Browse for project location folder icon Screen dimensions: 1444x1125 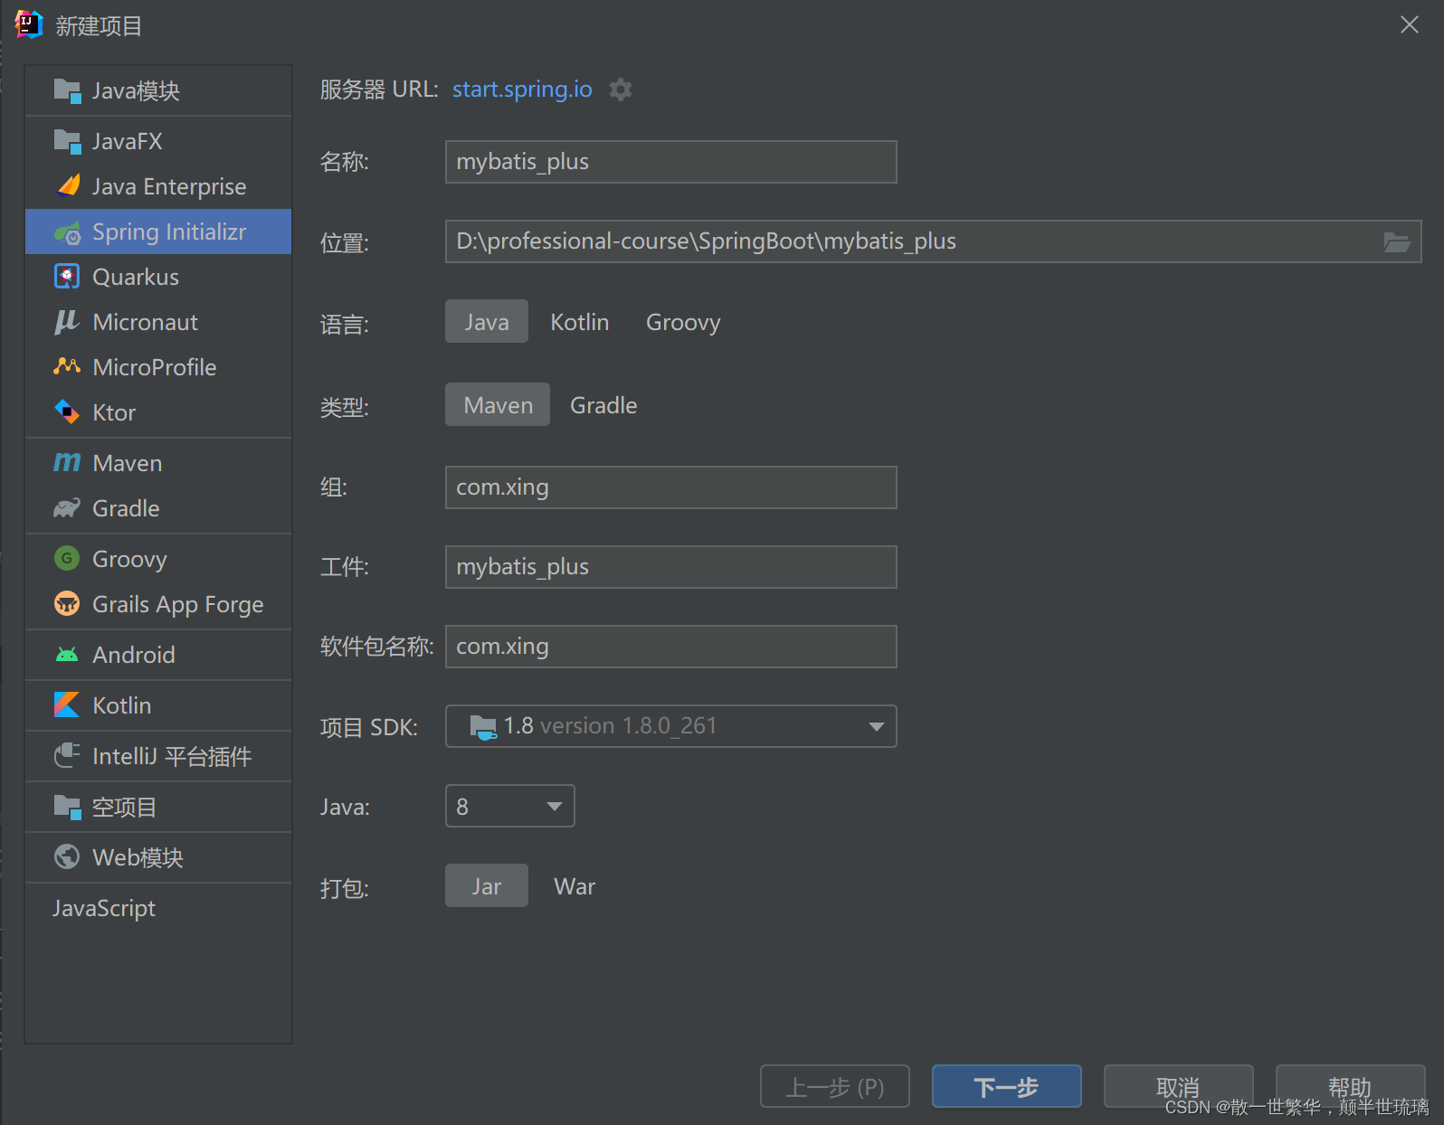1397,242
